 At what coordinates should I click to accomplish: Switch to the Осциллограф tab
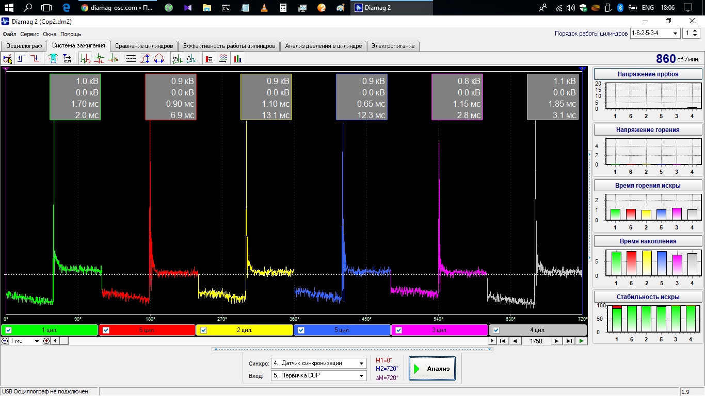pyautogui.click(x=24, y=46)
